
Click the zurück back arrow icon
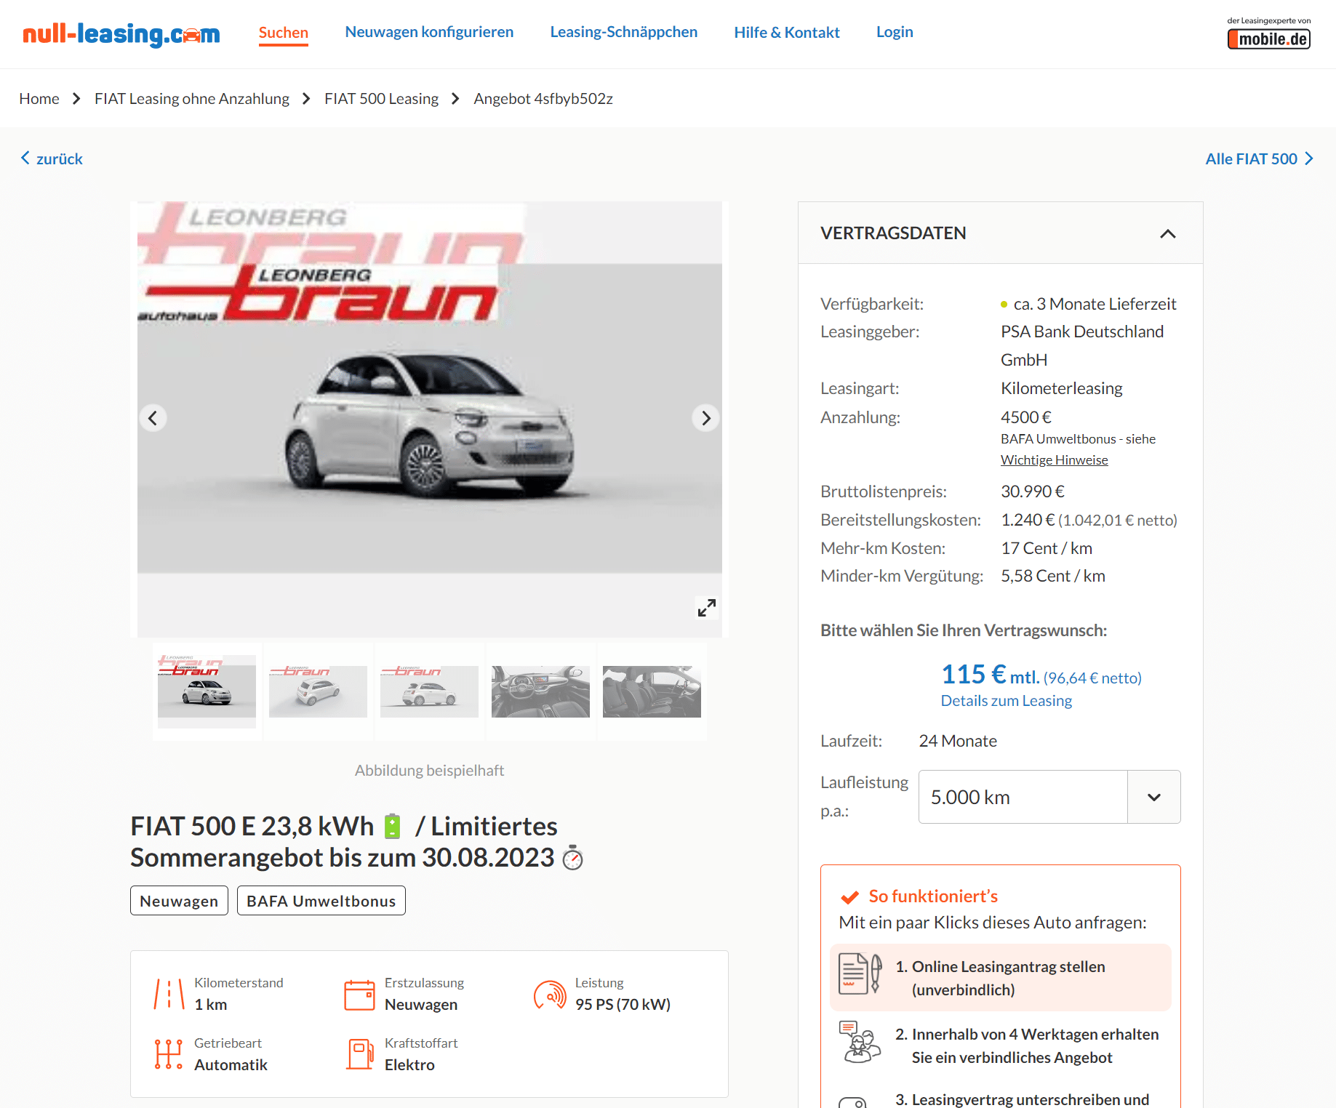[25, 158]
